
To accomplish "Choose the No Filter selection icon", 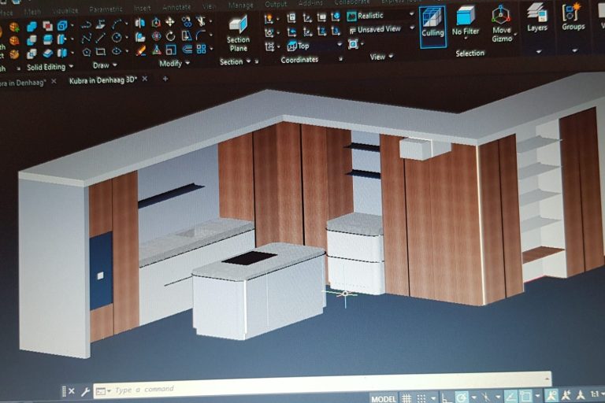I will (x=466, y=23).
